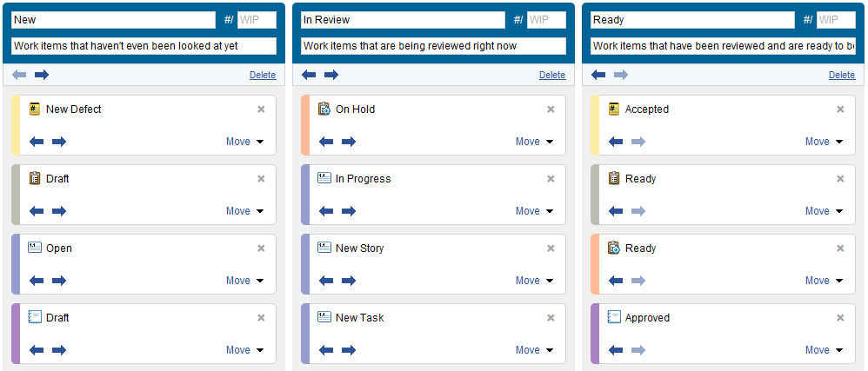This screenshot has height=371, width=868.
Task: Move the In Review column left using header arrow
Action: tap(309, 75)
